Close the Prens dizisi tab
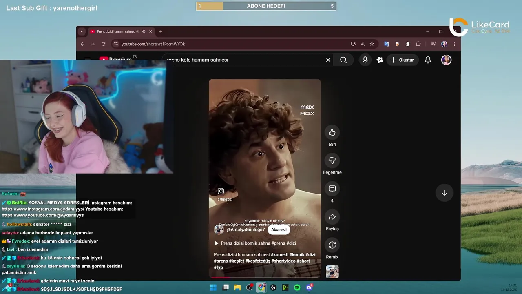This screenshot has height=294, width=522. point(150,31)
